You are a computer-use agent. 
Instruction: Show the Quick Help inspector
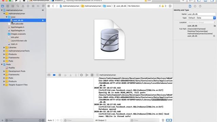point(200,6)
